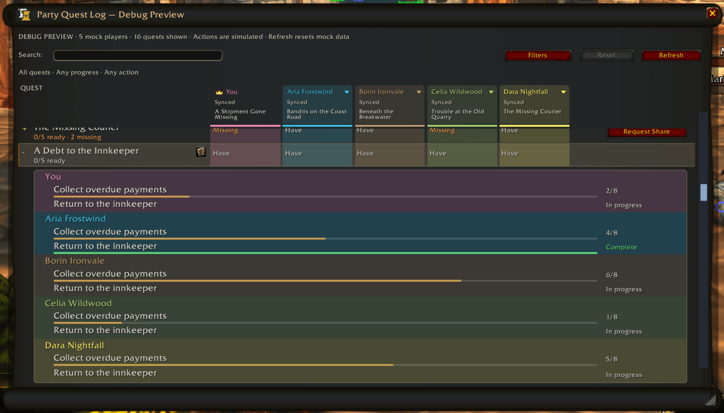
Task: Click the DEBUG PREVIEW info line
Action: 184,37
